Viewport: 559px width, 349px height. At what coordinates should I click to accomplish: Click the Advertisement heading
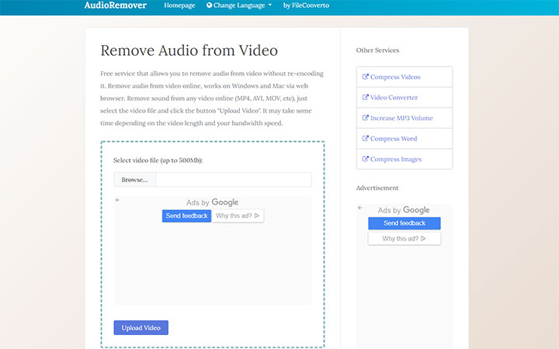pyautogui.click(x=377, y=188)
